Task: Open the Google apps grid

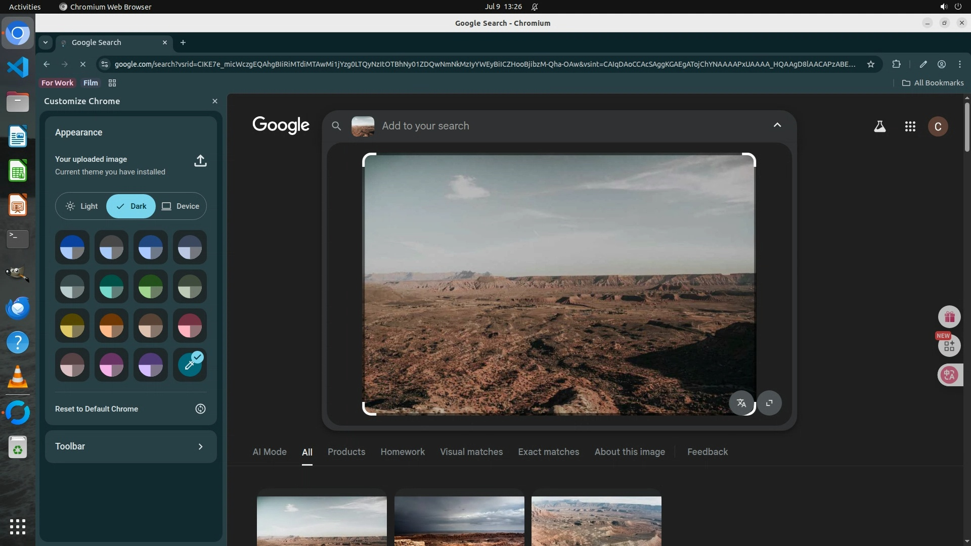Action: pos(910,126)
